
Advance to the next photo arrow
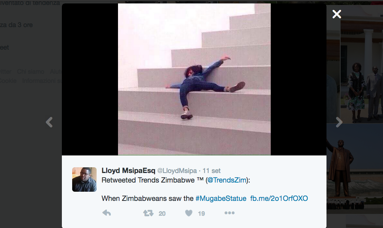click(339, 122)
